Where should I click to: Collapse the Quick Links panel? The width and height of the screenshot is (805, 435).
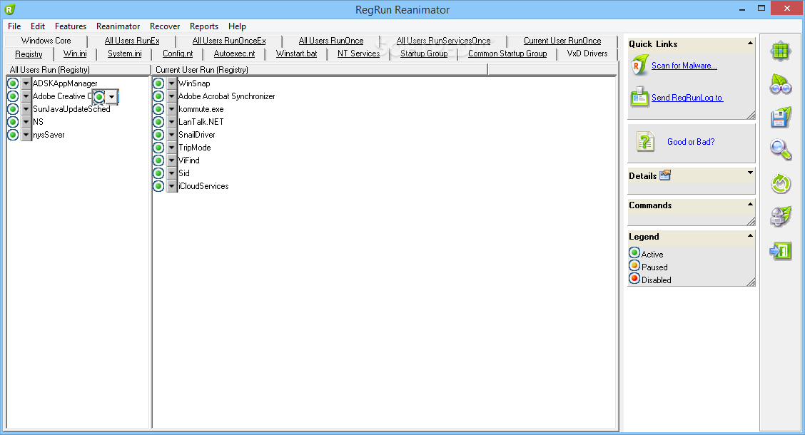(x=750, y=43)
